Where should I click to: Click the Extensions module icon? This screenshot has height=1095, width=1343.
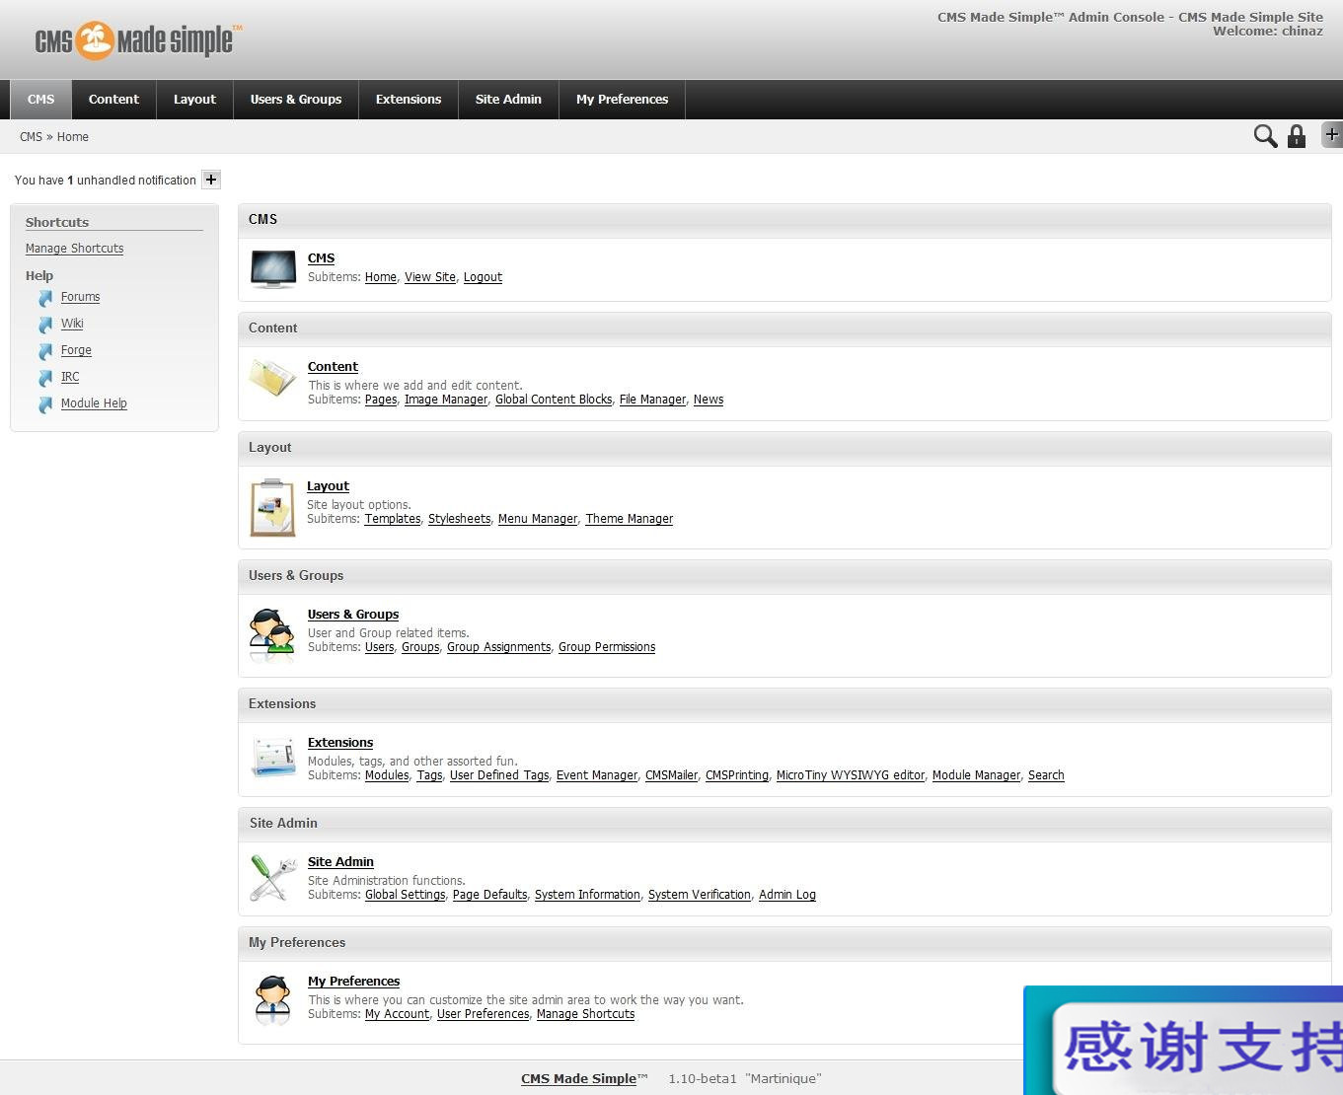[273, 757]
